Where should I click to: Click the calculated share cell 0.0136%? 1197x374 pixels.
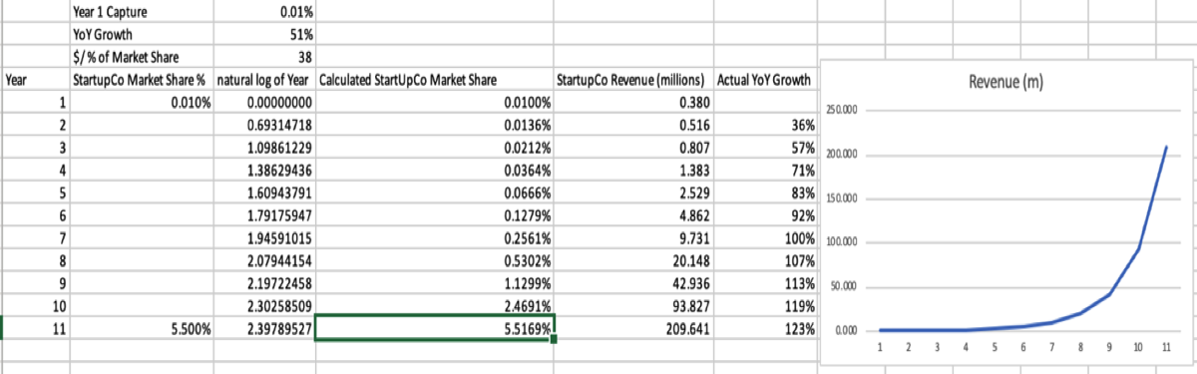434,125
